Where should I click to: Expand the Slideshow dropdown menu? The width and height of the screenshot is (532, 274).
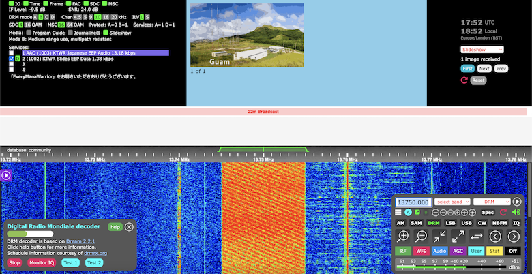click(484, 50)
